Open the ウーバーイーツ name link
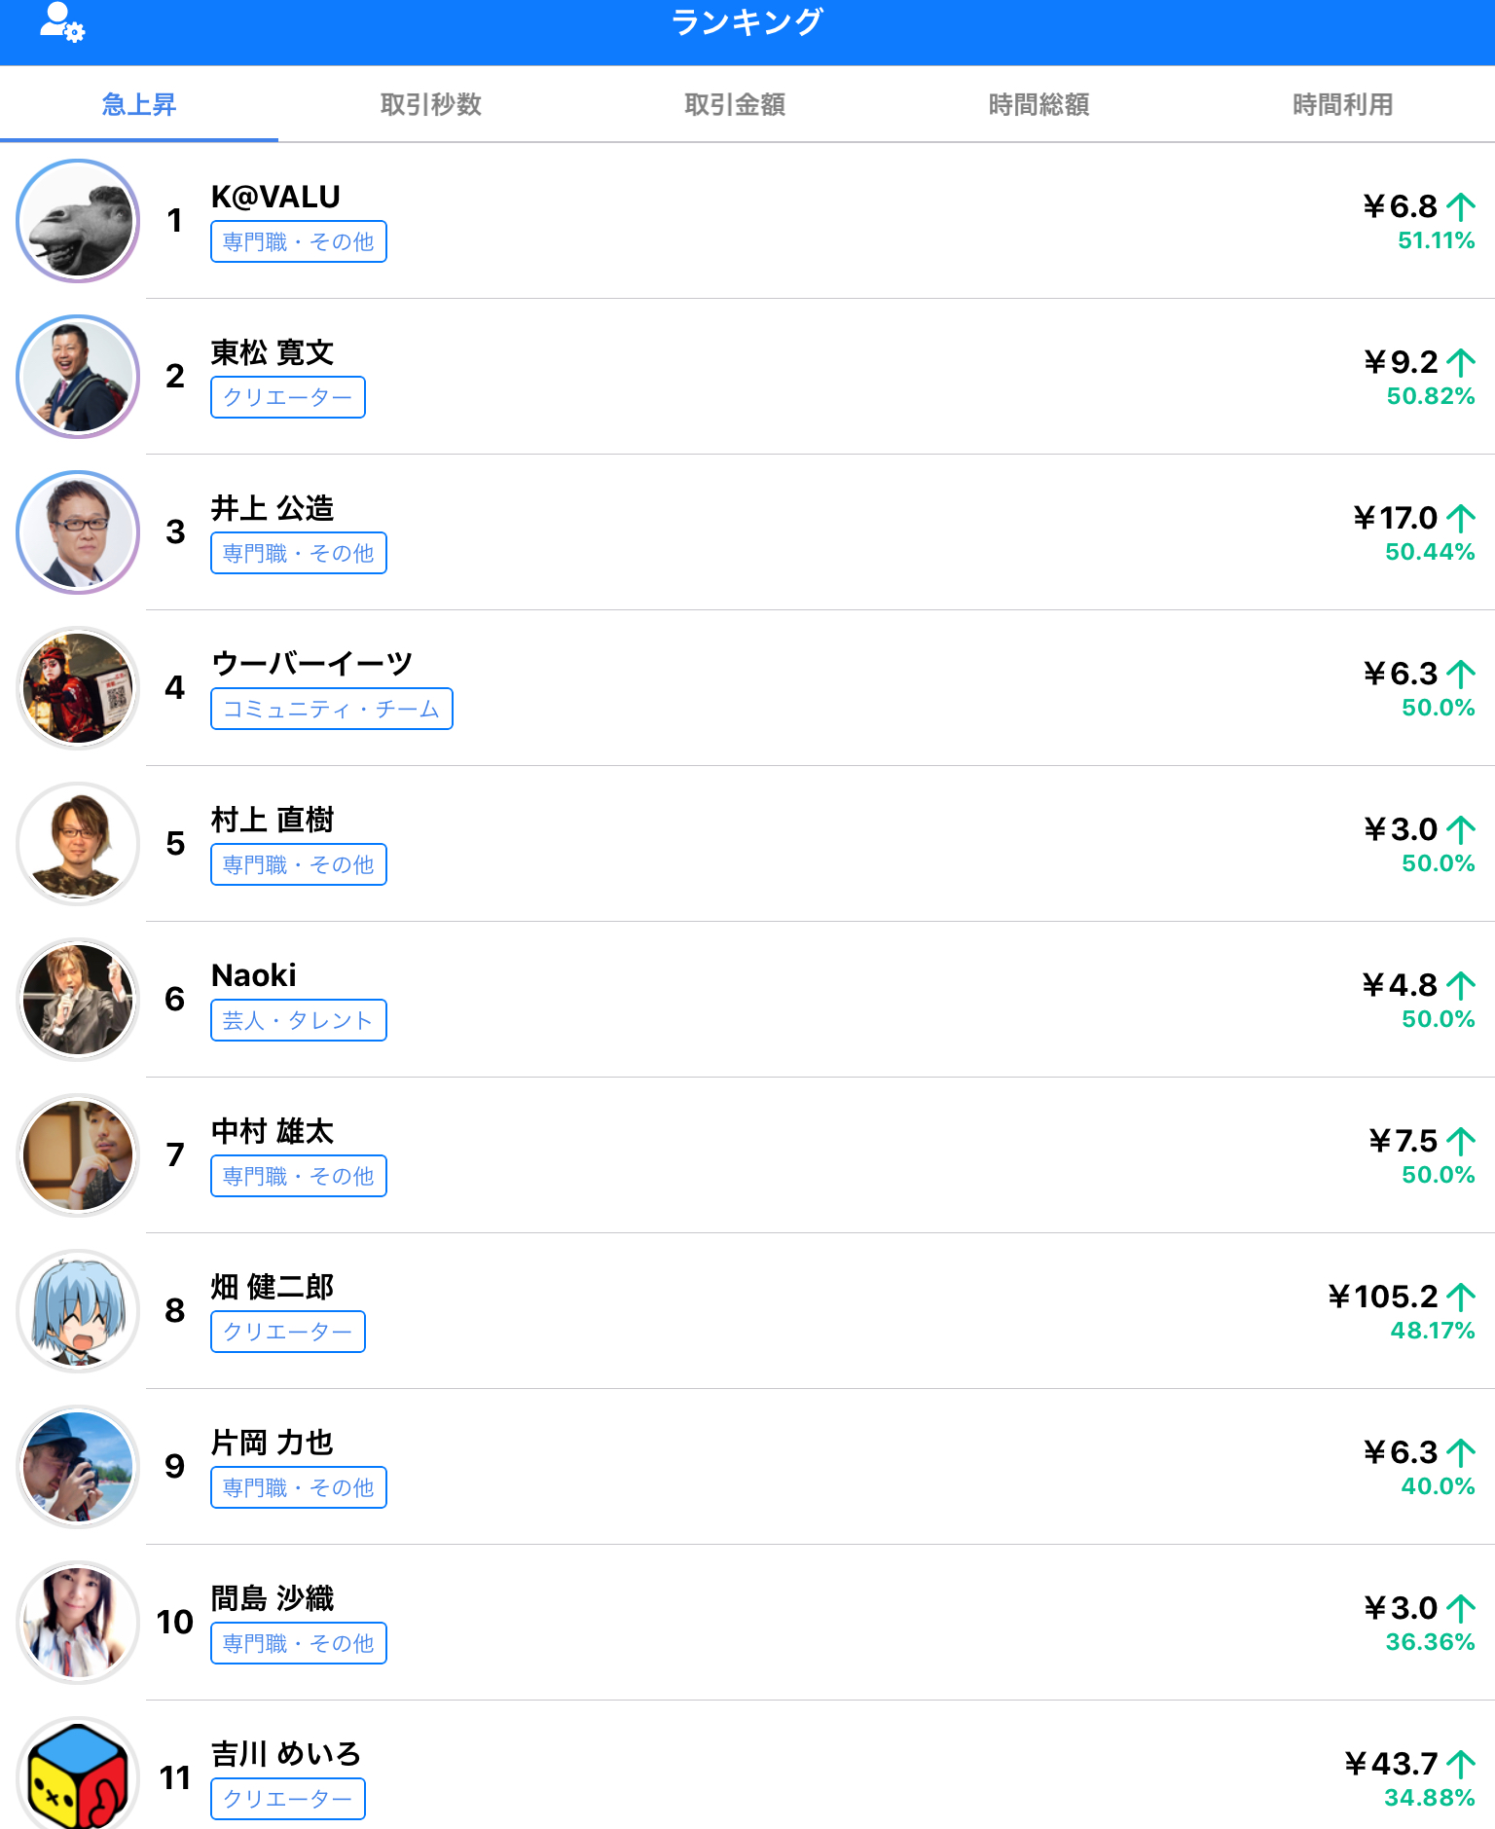The width and height of the screenshot is (1495, 1829). point(311,664)
